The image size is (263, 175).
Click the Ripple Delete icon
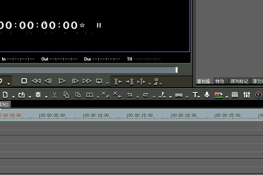click(x=117, y=95)
